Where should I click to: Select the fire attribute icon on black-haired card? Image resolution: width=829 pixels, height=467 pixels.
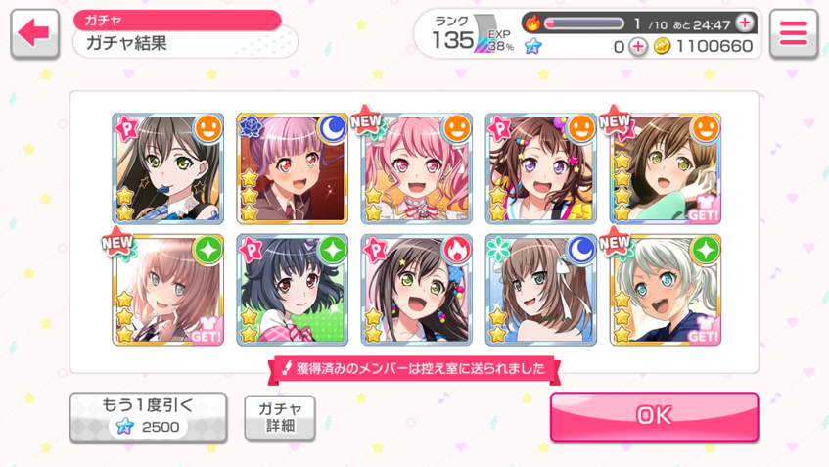coord(457,250)
